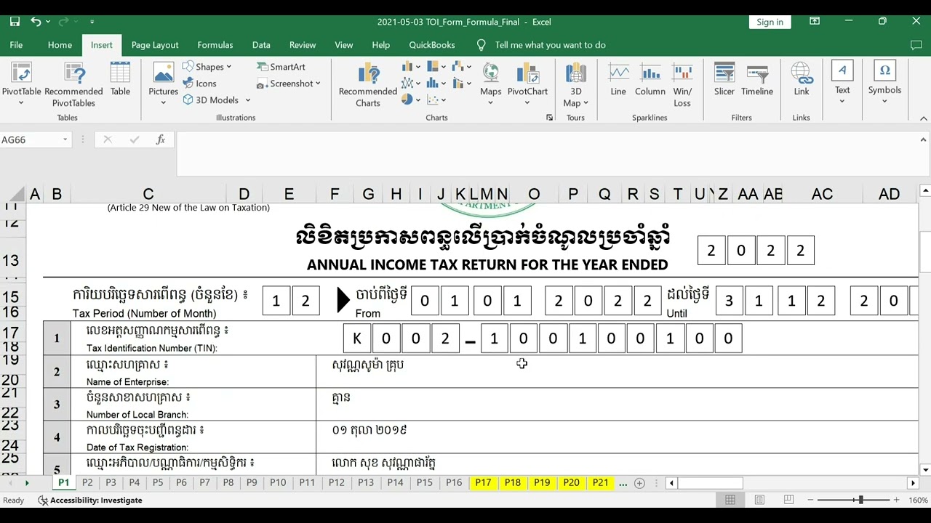
Task: Switch to Page Break Preview
Action: coord(788,500)
